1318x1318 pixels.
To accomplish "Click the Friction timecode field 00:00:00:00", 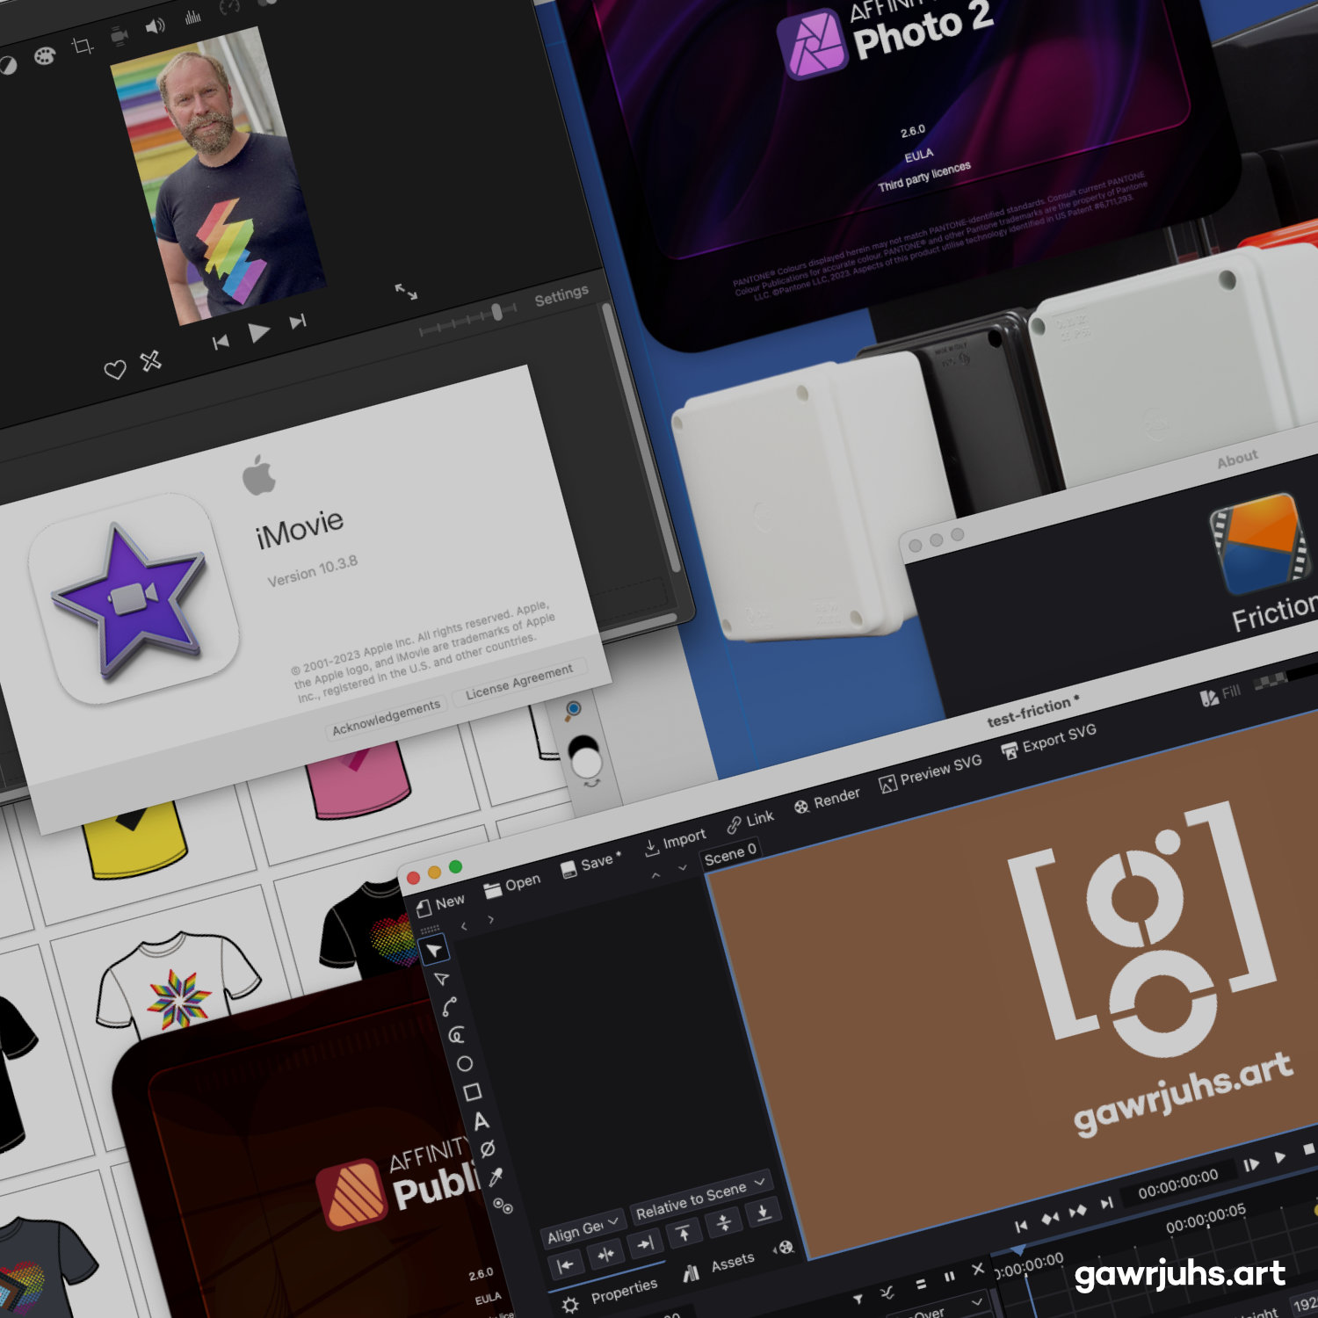I will (x=1178, y=1184).
